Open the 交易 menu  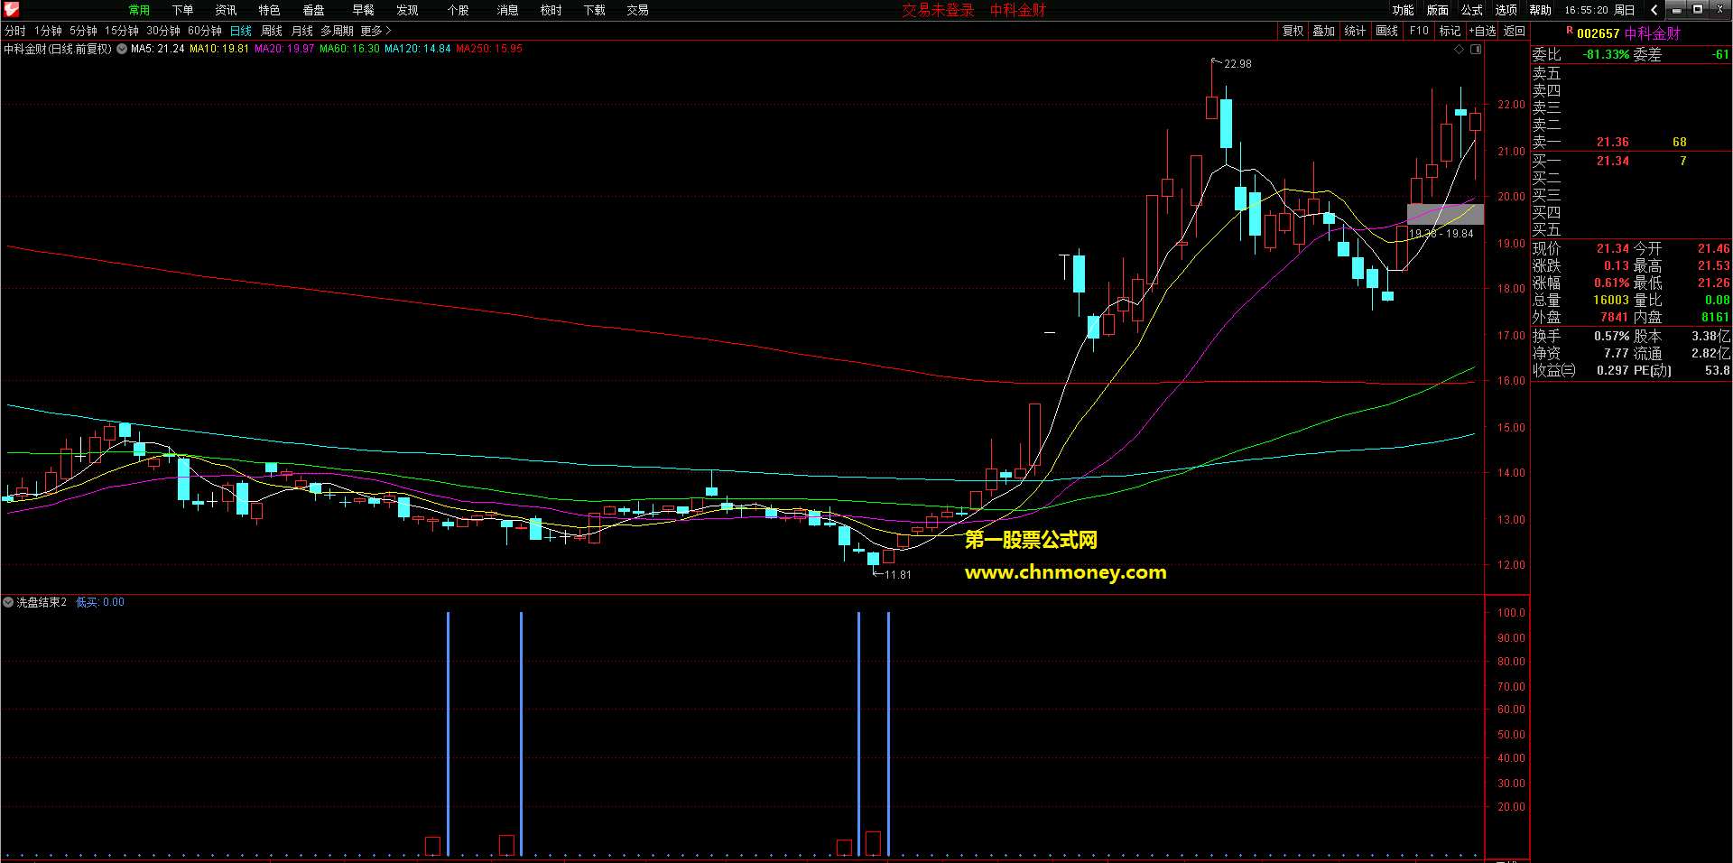637,10
